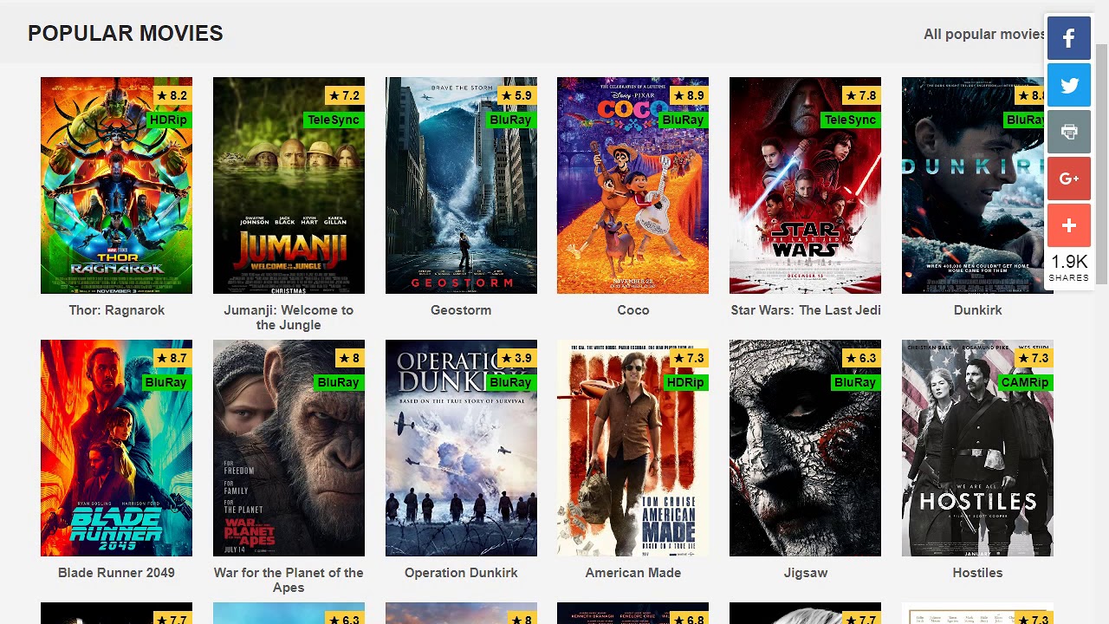Click the 1.9K shares counter
The height and width of the screenshot is (624, 1109).
1069,267
